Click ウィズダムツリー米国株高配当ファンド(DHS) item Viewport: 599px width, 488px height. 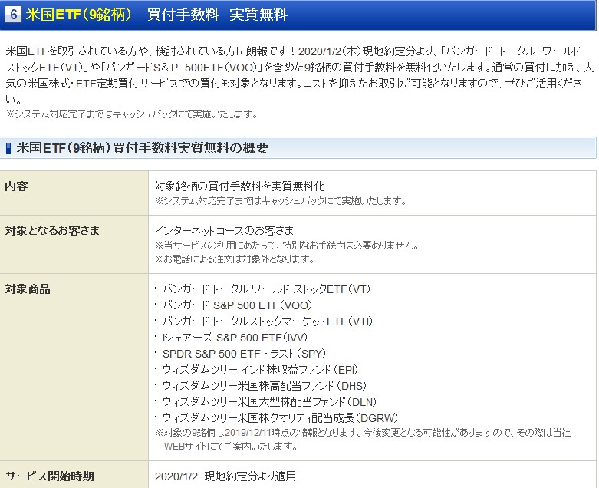(265, 386)
